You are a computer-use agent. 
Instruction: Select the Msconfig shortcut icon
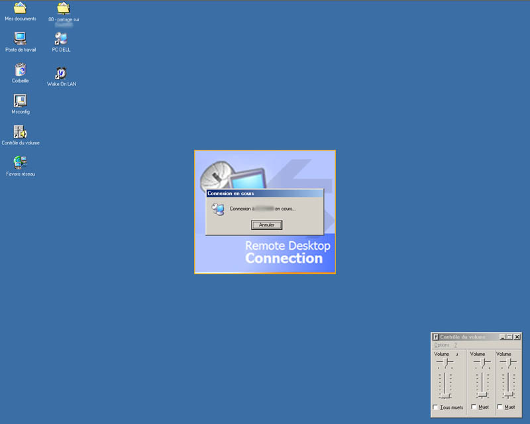20,101
